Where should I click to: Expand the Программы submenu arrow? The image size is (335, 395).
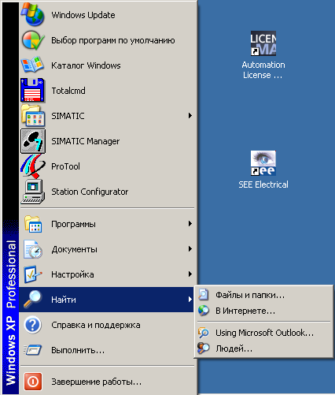(x=190, y=224)
